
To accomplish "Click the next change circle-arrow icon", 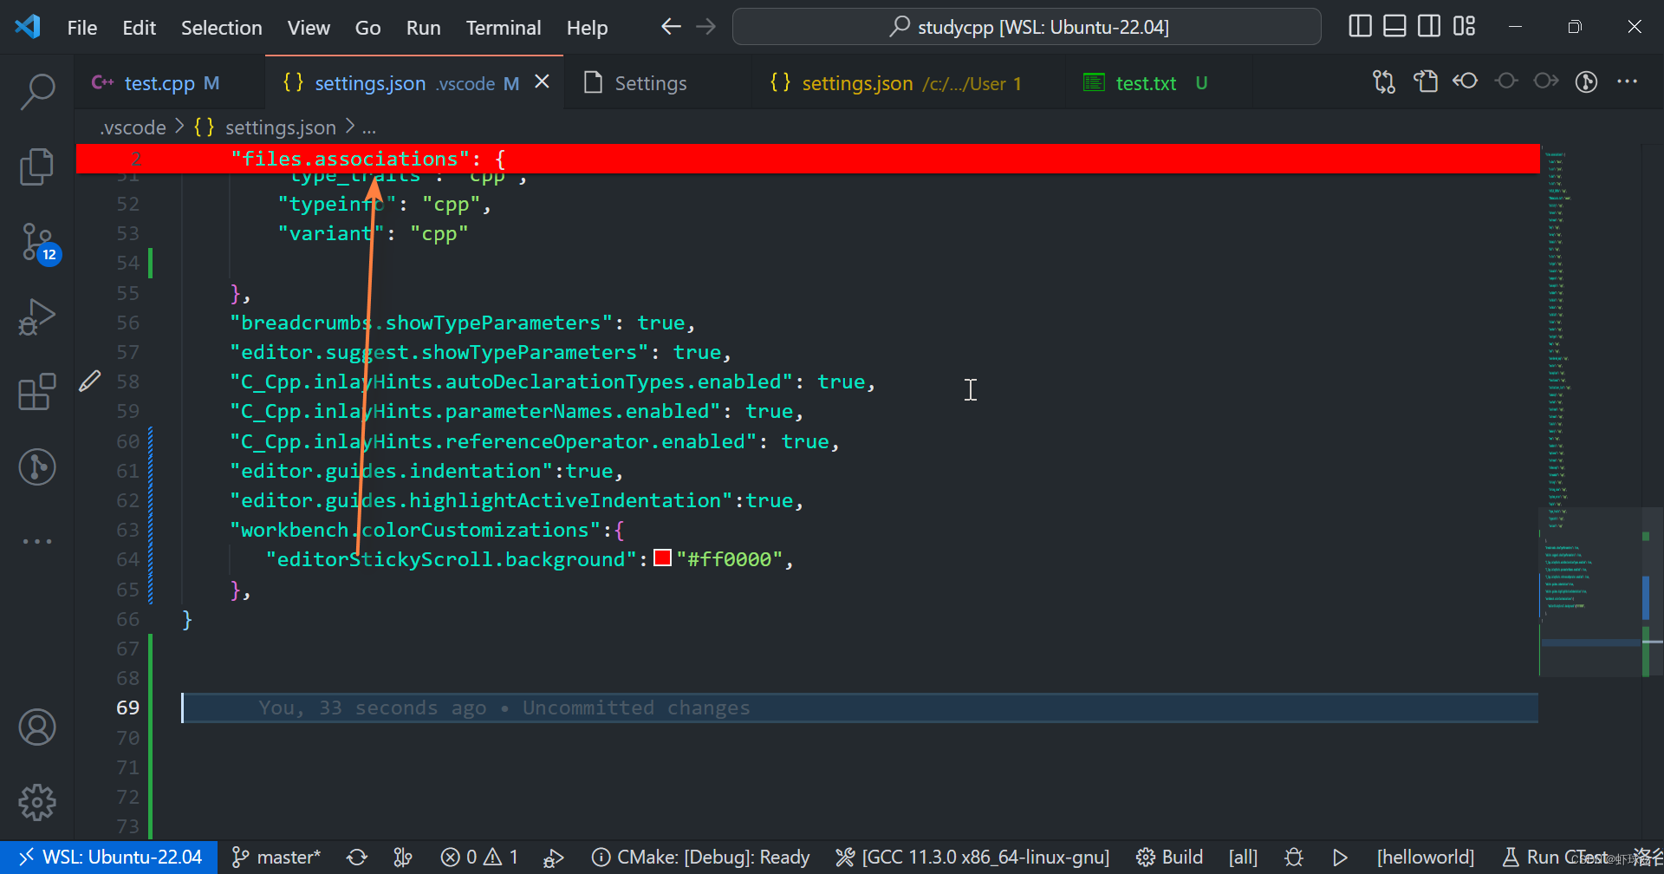I will click(x=1546, y=82).
